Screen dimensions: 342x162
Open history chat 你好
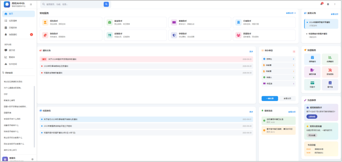(x=6, y=94)
